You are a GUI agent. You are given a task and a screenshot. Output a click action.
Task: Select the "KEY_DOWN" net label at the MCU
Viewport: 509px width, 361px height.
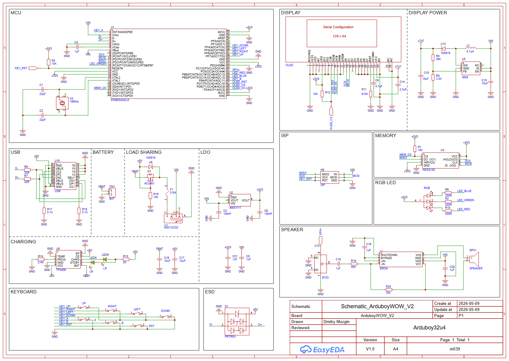coord(240,46)
